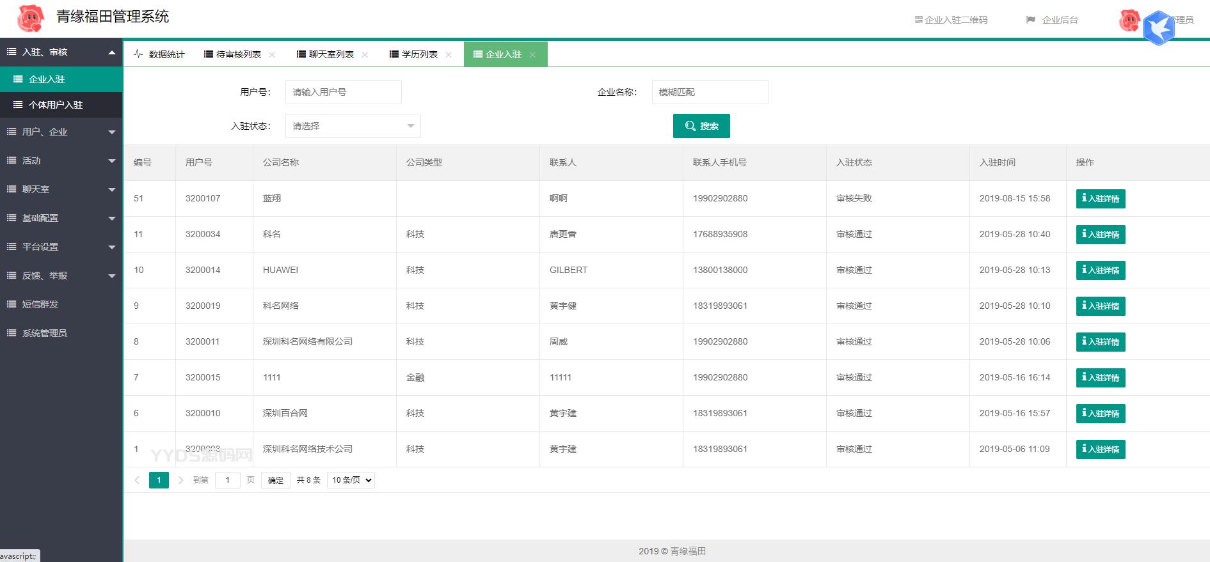Image resolution: width=1210 pixels, height=562 pixels.
Task: Click the red mascot logo icon
Action: pyautogui.click(x=30, y=18)
